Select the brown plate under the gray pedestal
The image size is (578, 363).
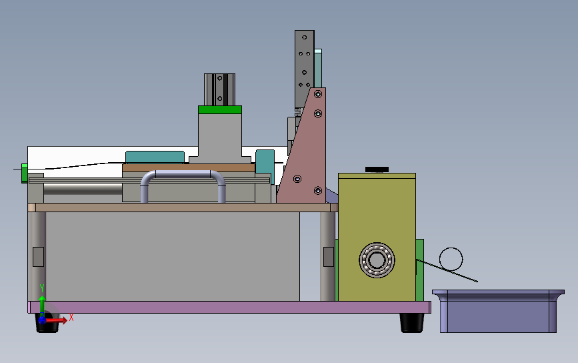189,167
